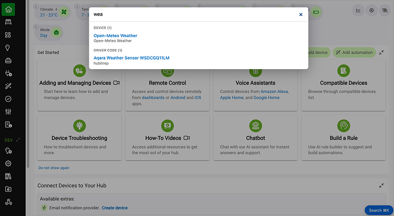Click the Build a Rule card title
The height and width of the screenshot is (216, 394).
pyautogui.click(x=344, y=138)
